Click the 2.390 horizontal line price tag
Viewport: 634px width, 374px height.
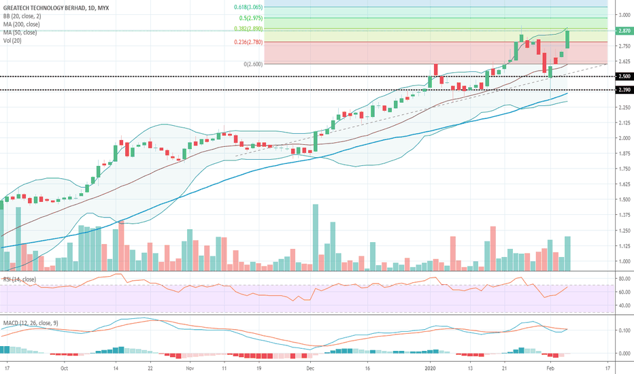(624, 90)
